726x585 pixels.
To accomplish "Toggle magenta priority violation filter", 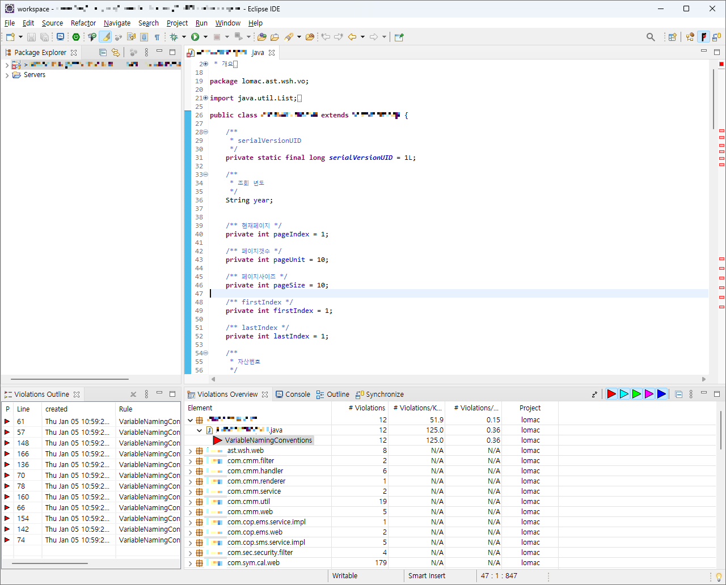I will click(649, 394).
